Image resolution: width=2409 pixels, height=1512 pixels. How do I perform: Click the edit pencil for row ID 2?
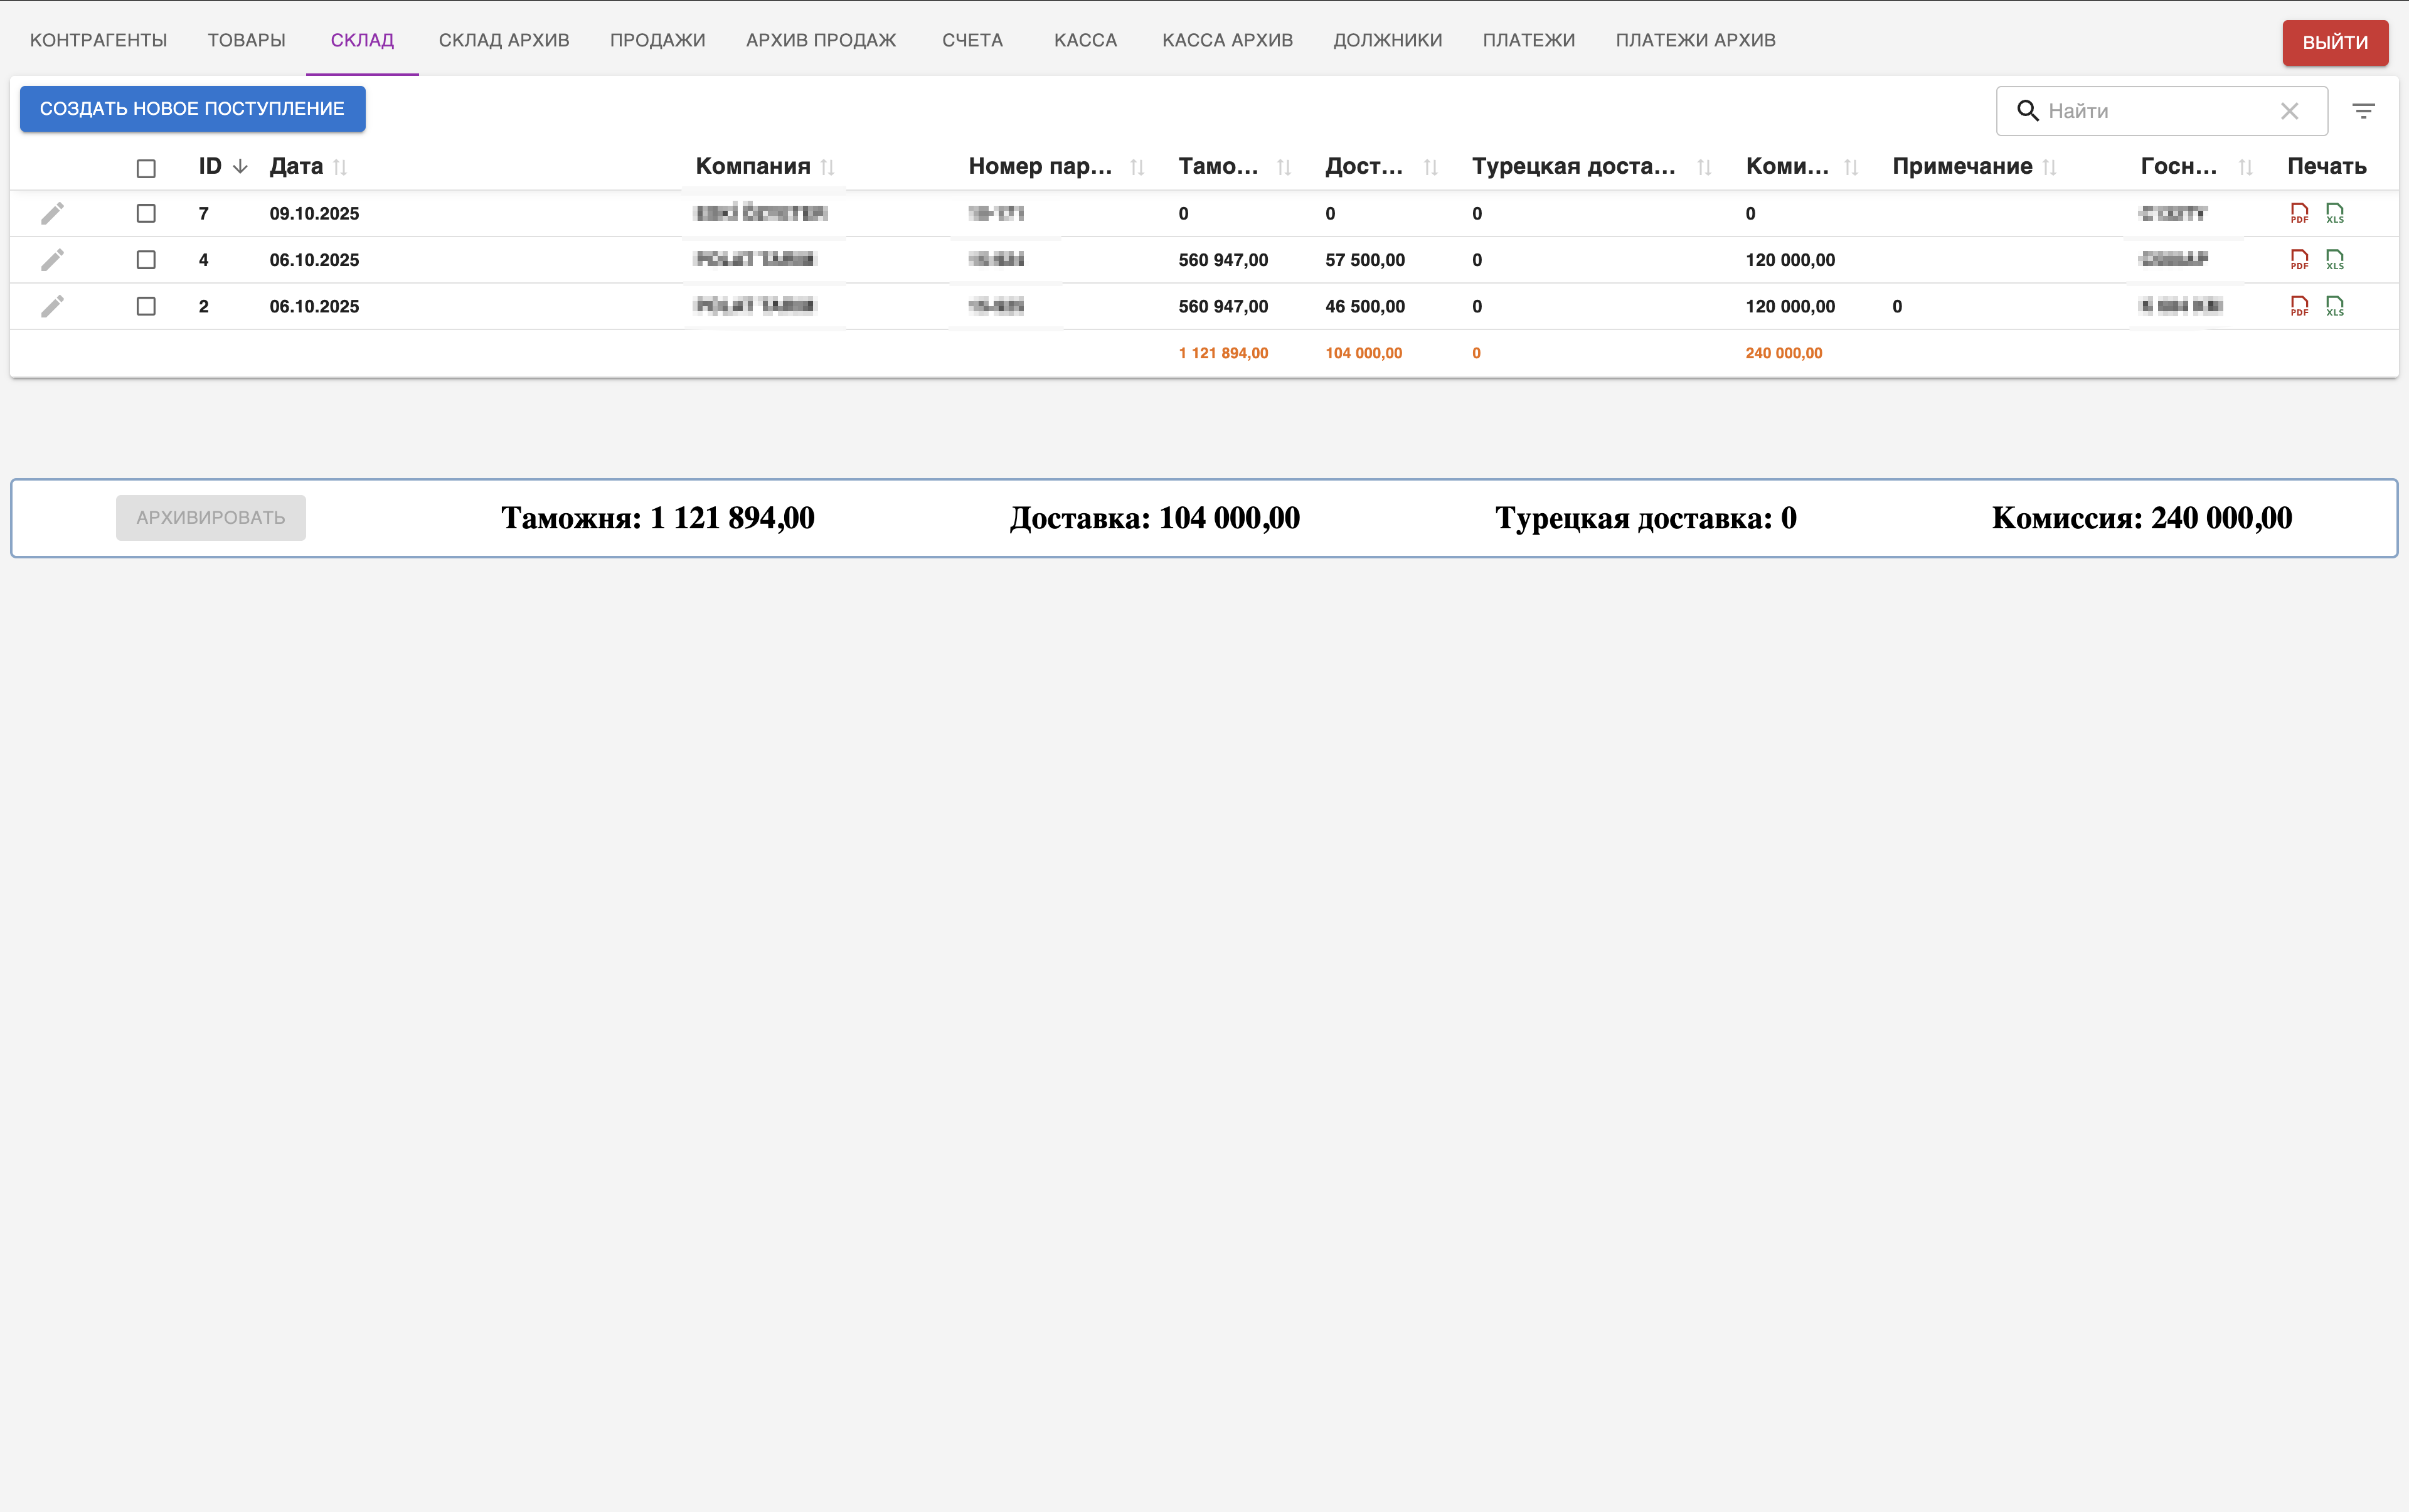click(x=52, y=306)
